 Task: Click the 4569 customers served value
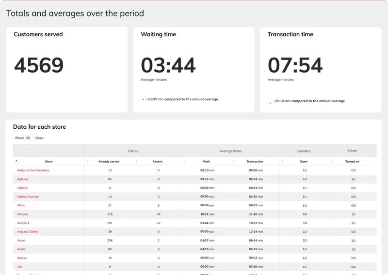(39, 65)
